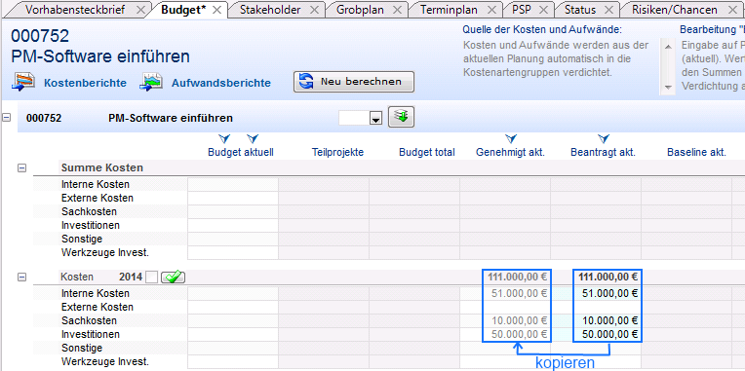The image size is (745, 371).
Task: Click Budget aktuell cell for Summe Sachkosten
Action: 233,211
